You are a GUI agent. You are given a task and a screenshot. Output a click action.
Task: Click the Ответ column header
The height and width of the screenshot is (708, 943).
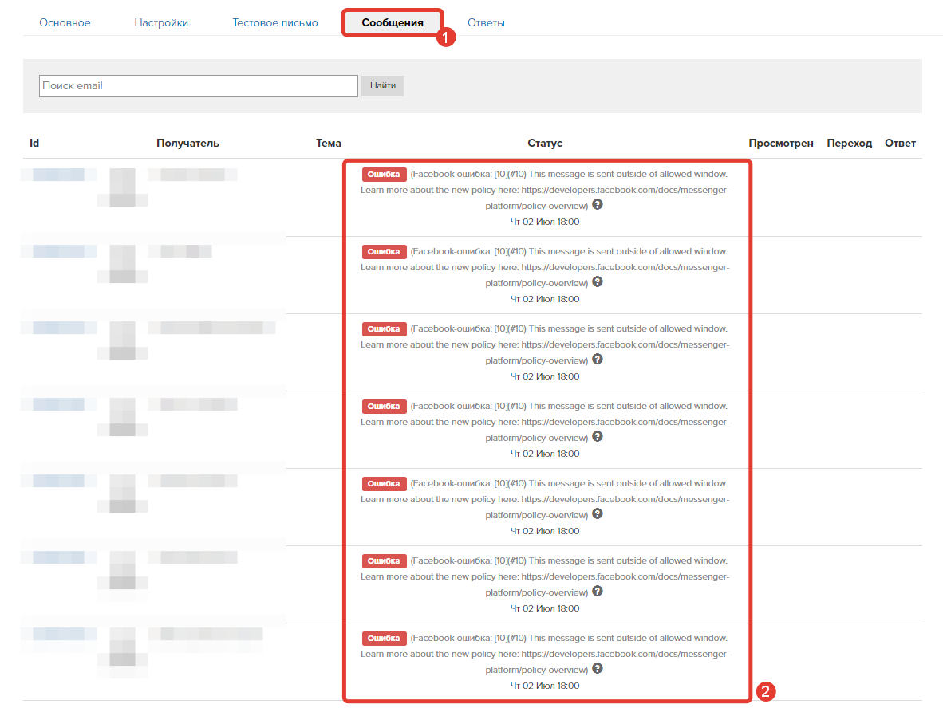[x=900, y=143]
